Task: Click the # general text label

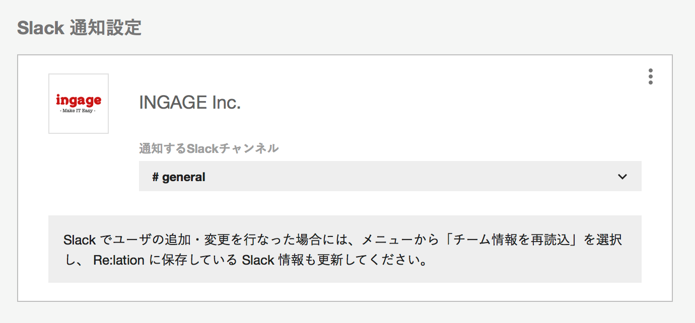Action: pyautogui.click(x=178, y=177)
